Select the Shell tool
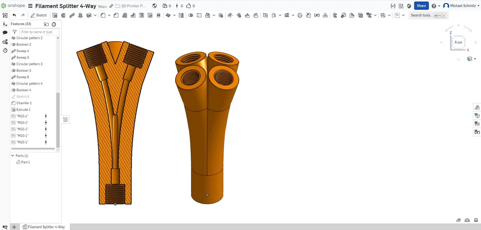481x230 pixels. tap(141, 15)
